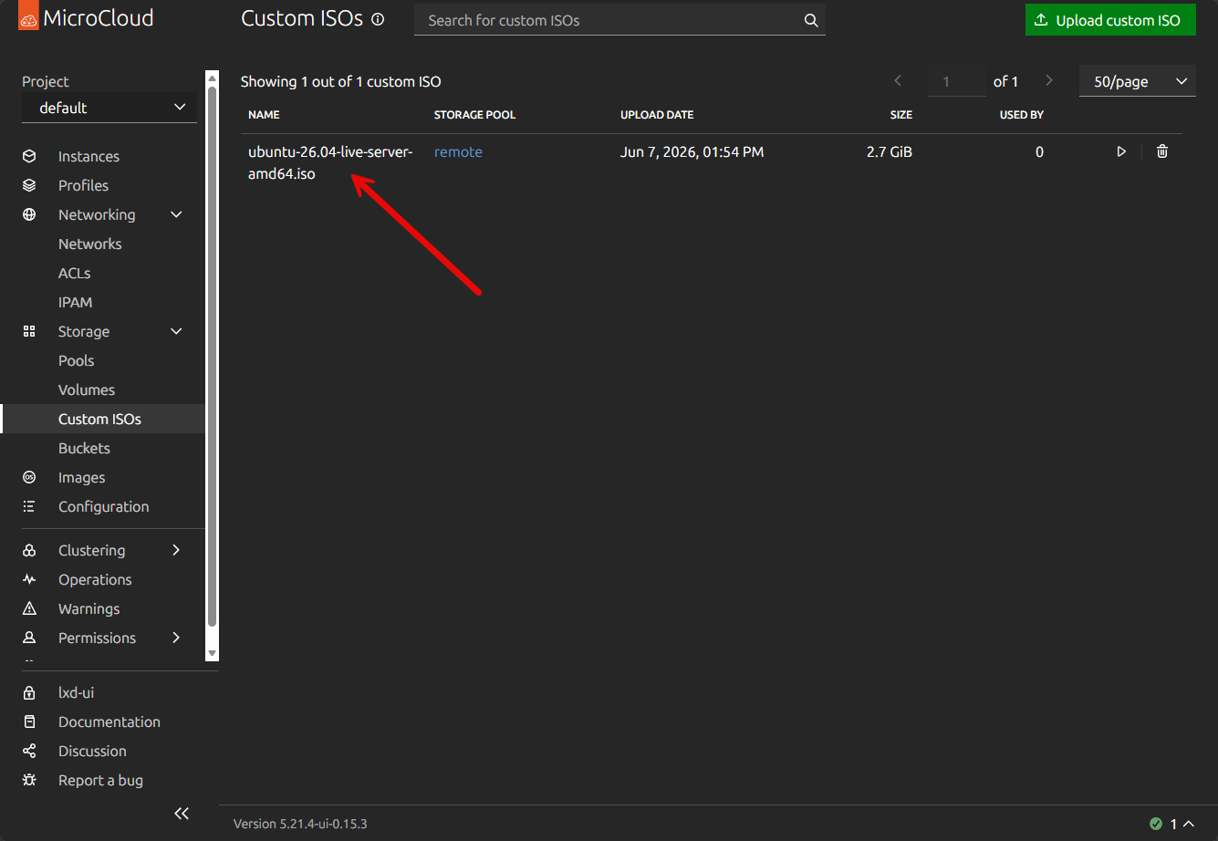
Task: Open the remote storage pool link
Action: pos(458,151)
